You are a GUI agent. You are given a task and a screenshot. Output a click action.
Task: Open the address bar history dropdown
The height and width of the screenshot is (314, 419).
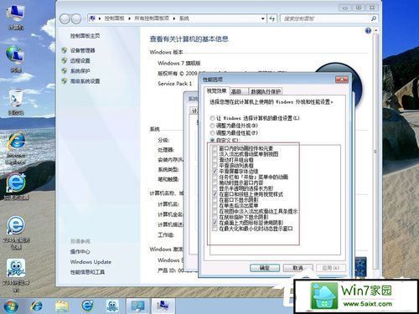tap(263, 18)
